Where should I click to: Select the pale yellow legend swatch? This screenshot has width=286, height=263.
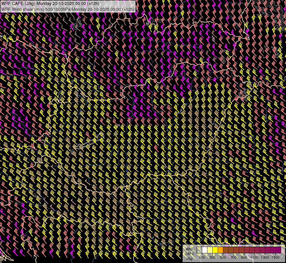pyautogui.click(x=210, y=250)
